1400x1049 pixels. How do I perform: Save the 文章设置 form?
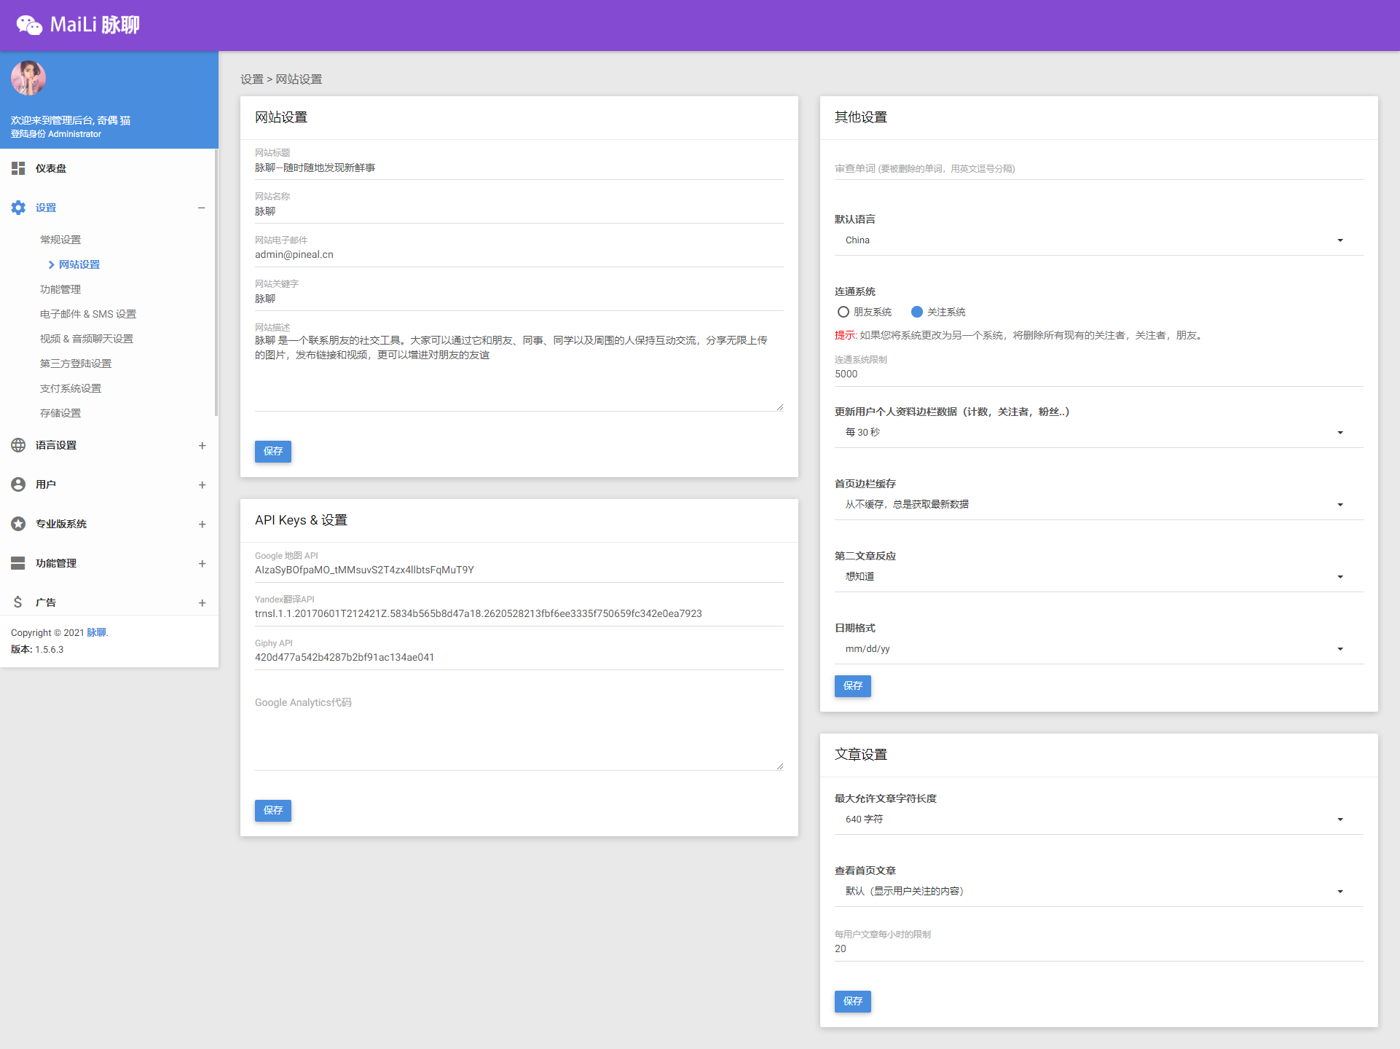(x=853, y=1002)
